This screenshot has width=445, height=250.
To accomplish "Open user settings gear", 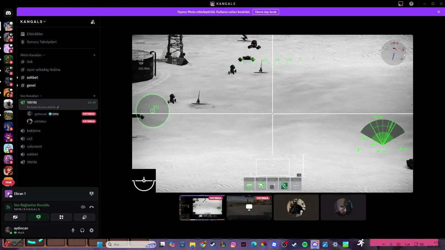I will pos(91,230).
